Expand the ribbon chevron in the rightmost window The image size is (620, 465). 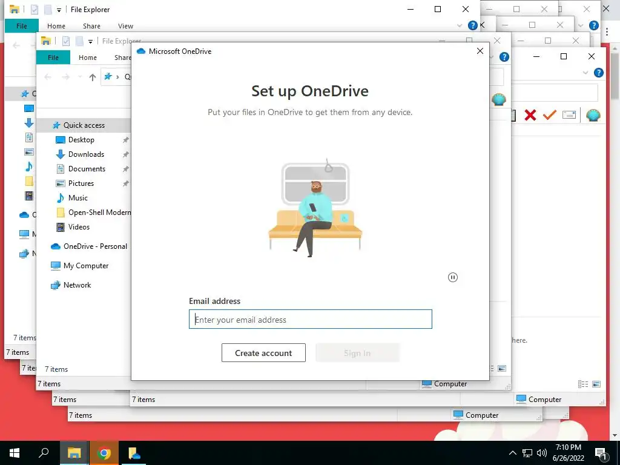[585, 73]
